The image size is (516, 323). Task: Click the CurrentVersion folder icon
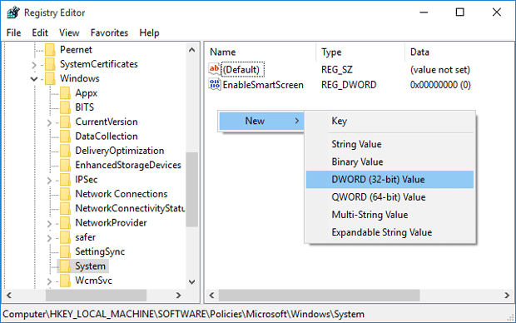65,122
